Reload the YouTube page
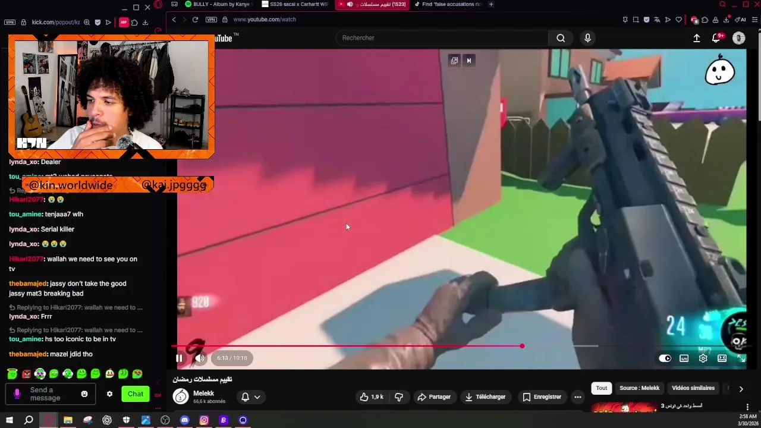The height and width of the screenshot is (428, 761). pyautogui.click(x=195, y=20)
